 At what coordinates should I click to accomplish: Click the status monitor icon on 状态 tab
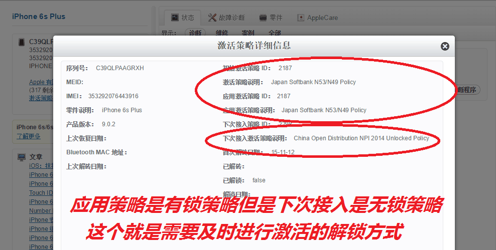pos(175,18)
